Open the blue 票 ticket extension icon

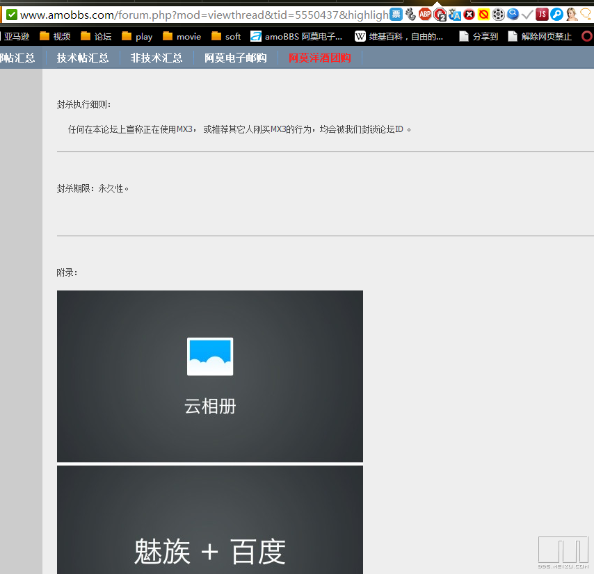[x=396, y=15]
